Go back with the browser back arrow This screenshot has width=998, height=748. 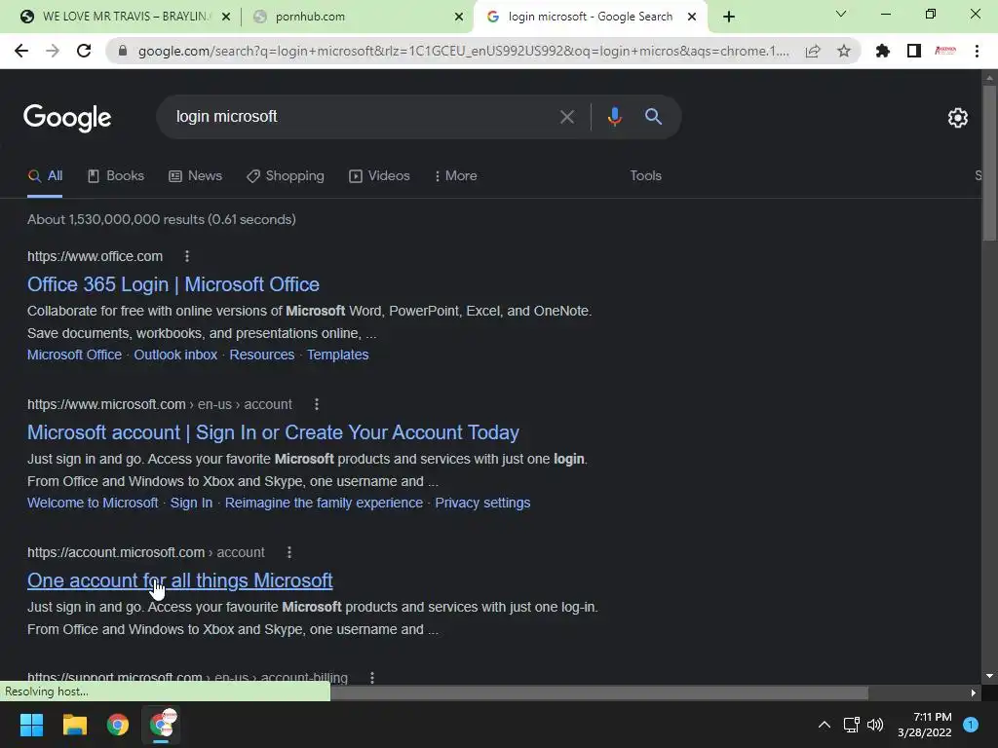click(21, 51)
